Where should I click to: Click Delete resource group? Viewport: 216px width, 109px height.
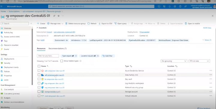(x=75, y=24)
